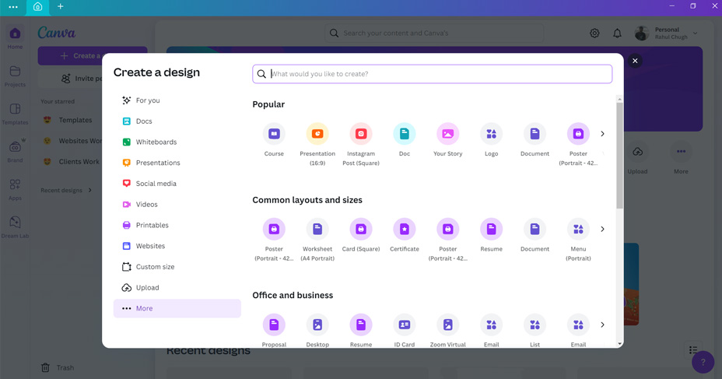Open starred Clients Work folder

tap(72, 162)
